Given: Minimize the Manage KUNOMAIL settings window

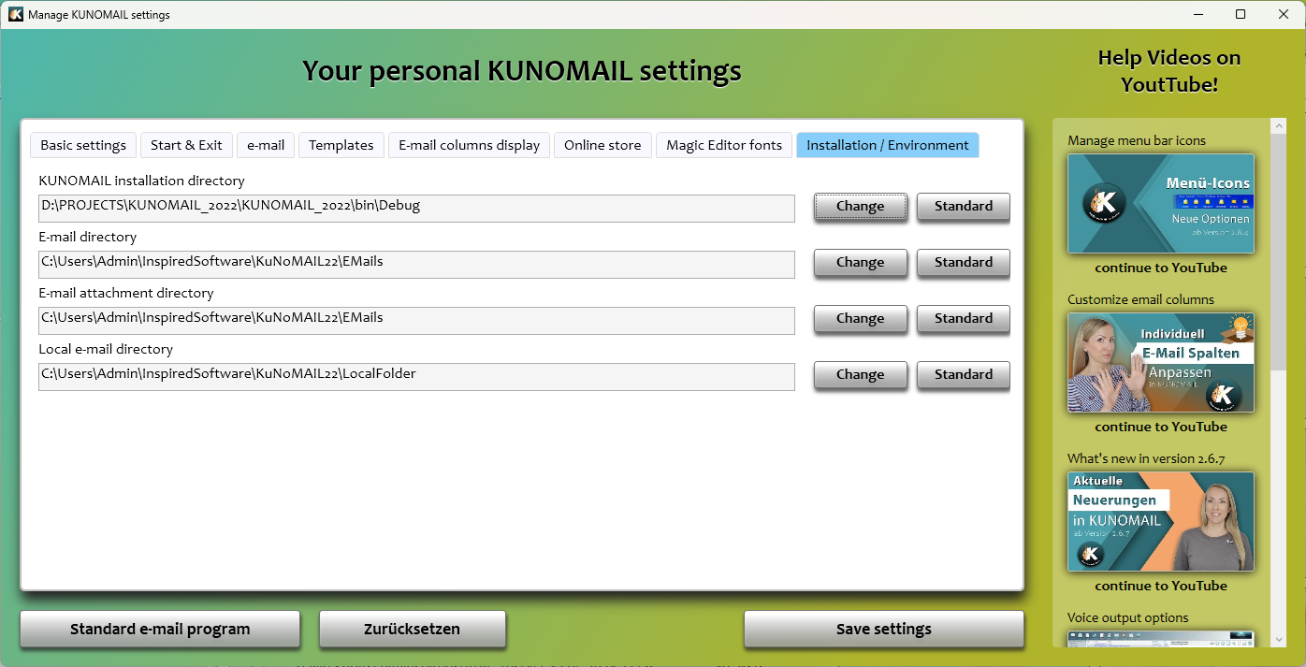Looking at the screenshot, I should click(1197, 14).
